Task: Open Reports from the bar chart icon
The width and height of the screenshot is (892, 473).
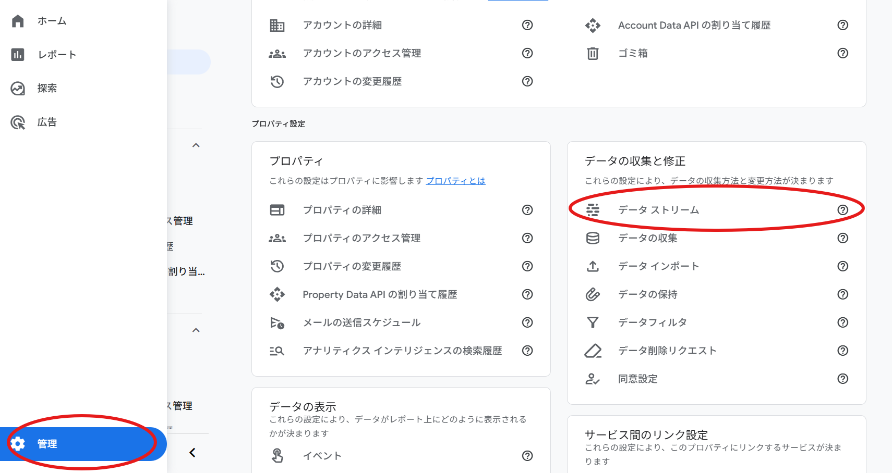Action: point(18,55)
